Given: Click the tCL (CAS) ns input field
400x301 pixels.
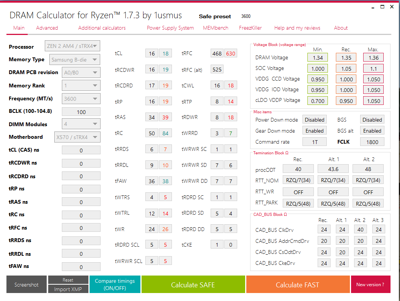Looking at the screenshot, I should [x=81, y=150].
